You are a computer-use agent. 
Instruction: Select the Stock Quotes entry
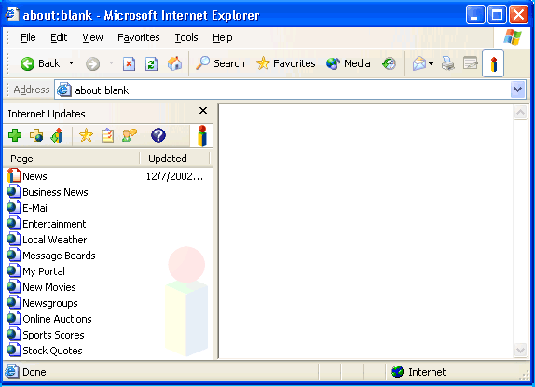[52, 351]
